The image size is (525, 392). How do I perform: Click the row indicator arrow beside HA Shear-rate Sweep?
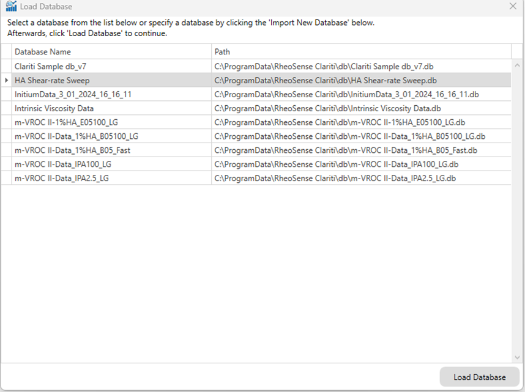click(x=6, y=80)
